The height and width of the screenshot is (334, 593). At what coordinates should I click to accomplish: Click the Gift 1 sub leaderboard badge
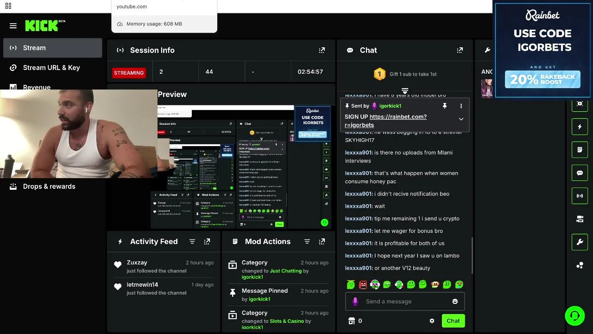point(379,74)
